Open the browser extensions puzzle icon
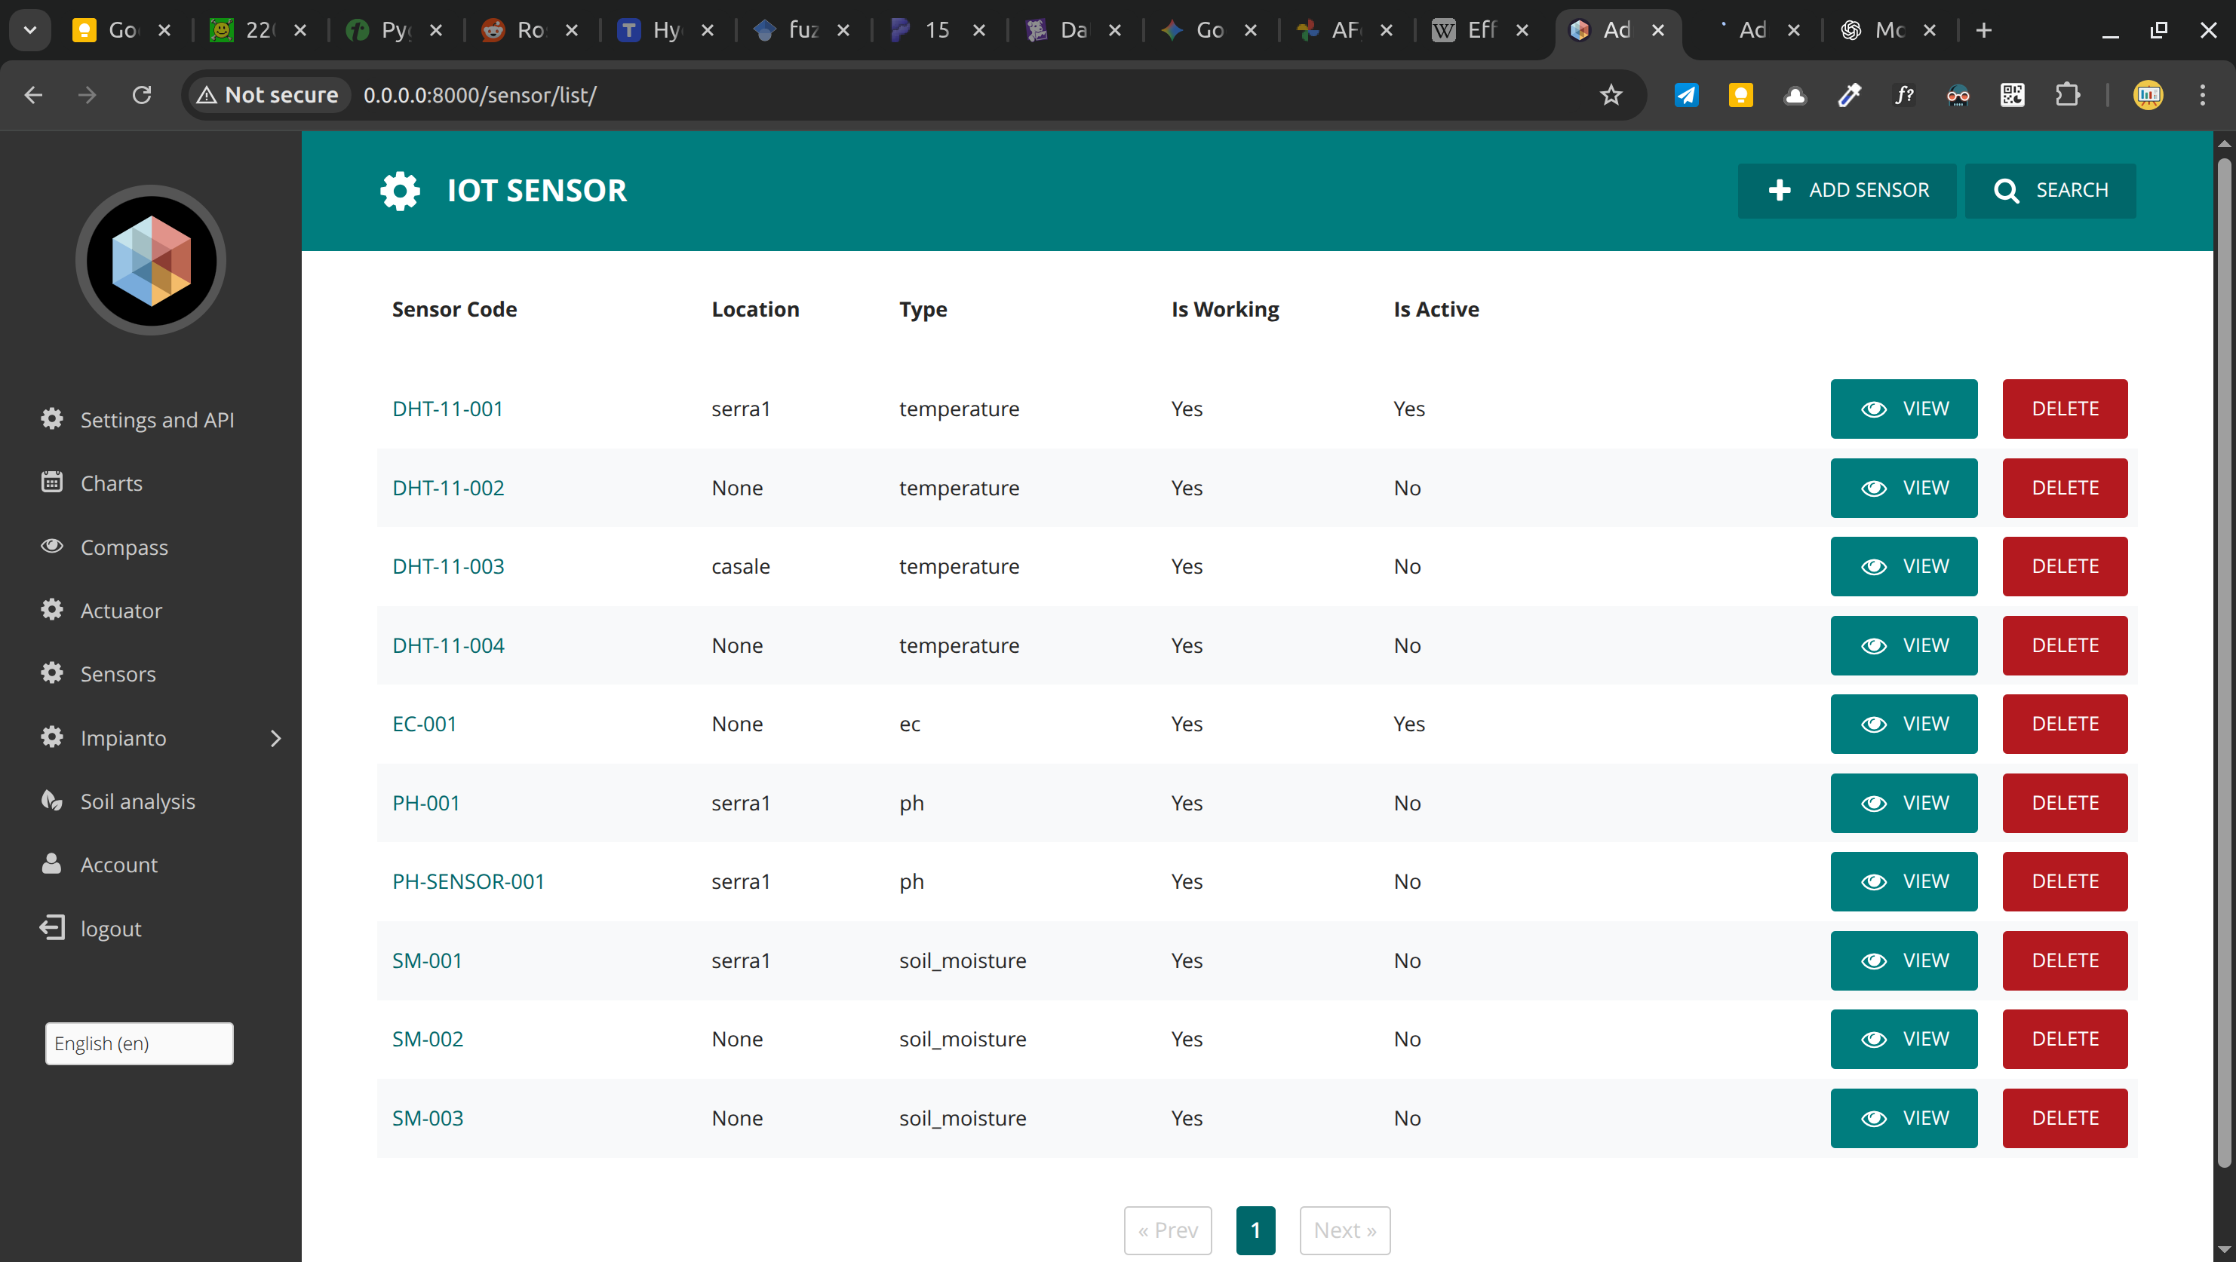The image size is (2236, 1262). point(2068,94)
